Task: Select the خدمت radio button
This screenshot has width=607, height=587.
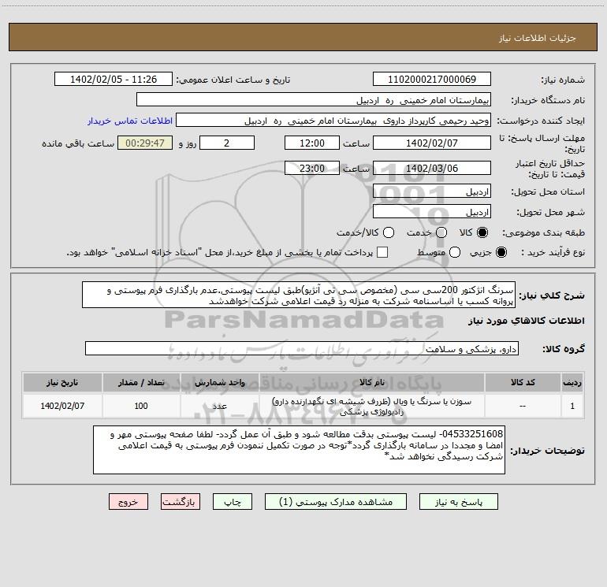Action: click(x=441, y=232)
